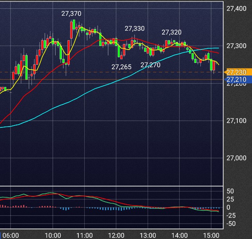Click the 27,320 peak price label
Screen dimensions: 252x239
[172, 32]
